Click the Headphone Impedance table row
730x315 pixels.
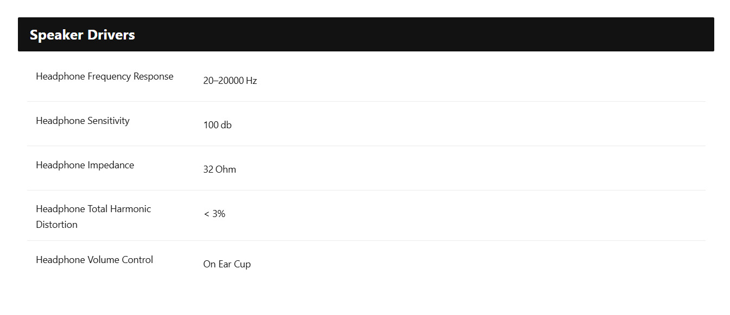pyautogui.click(x=366, y=168)
